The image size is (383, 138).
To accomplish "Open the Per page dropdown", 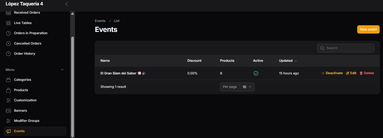I will tap(247, 87).
